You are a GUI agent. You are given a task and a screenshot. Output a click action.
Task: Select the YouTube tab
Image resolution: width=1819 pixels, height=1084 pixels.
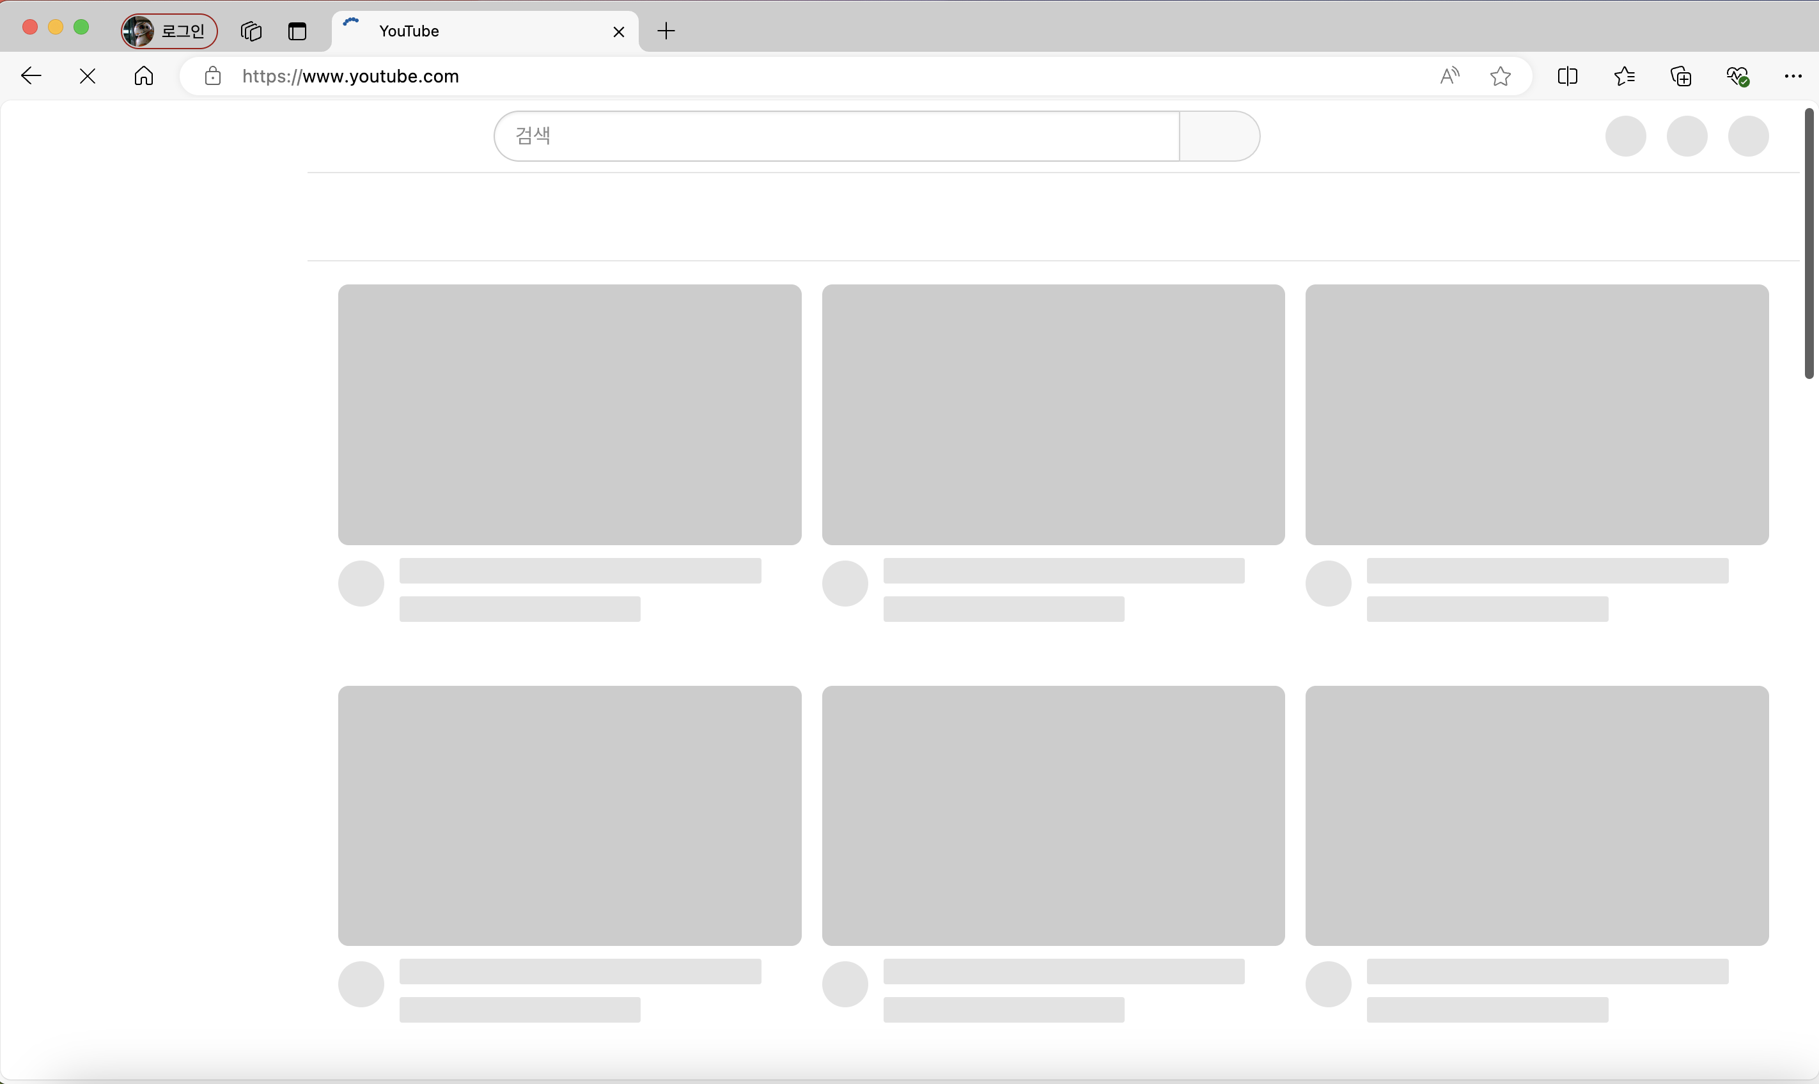coord(485,31)
